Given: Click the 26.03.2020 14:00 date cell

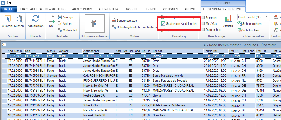Looking at the screenshot, I should pos(216,61).
